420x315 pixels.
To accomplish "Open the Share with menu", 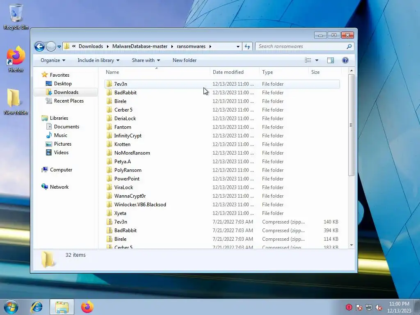I will (146, 60).
